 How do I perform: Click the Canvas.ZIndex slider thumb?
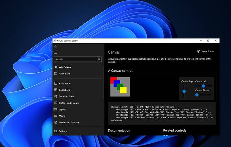pyautogui.click(x=197, y=95)
